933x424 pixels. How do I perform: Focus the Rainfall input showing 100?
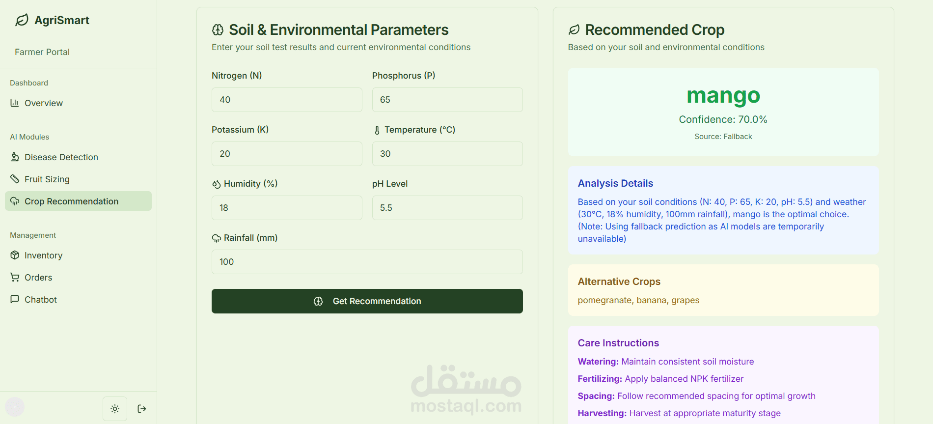[x=367, y=262]
